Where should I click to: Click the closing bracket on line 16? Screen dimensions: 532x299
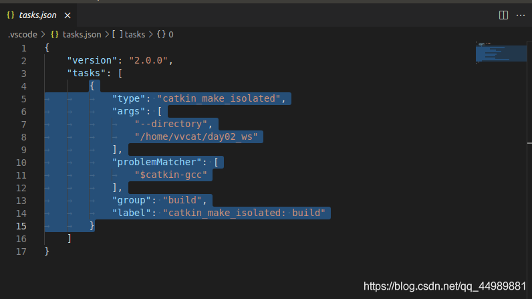[70, 238]
